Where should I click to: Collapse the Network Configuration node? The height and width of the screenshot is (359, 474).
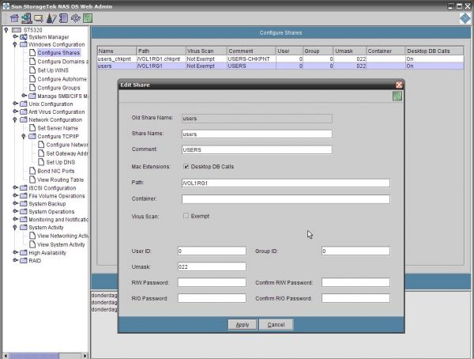click(x=14, y=119)
